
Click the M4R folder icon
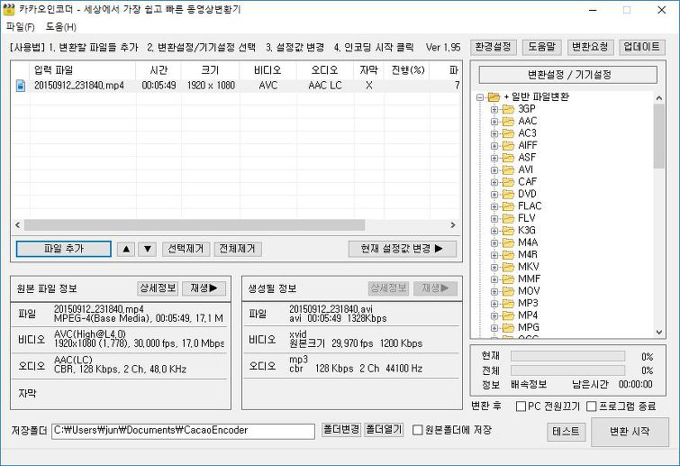(x=508, y=255)
